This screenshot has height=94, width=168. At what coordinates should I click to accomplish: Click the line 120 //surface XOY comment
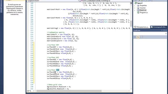(x=53, y=45)
